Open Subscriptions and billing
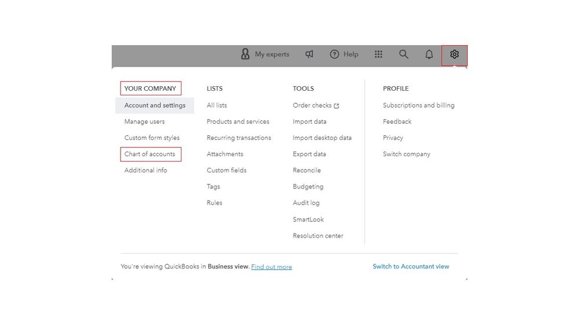Viewport: 579px width, 325px height. (x=418, y=105)
